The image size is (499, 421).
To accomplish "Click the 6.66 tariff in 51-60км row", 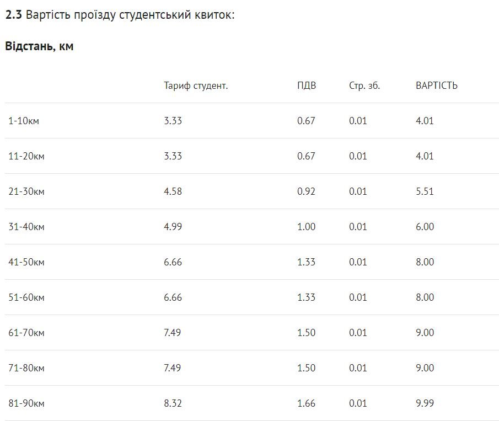I will point(173,297).
